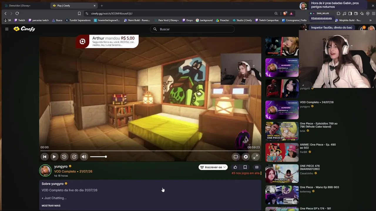Open the notifications bell
This screenshot has width=376, height=211.
[362, 29]
